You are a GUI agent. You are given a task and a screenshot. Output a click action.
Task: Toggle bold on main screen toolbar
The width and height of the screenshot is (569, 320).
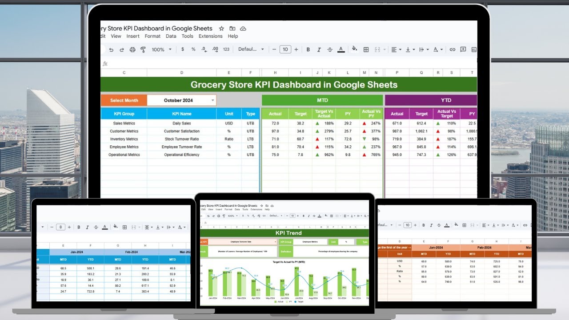tap(308, 49)
